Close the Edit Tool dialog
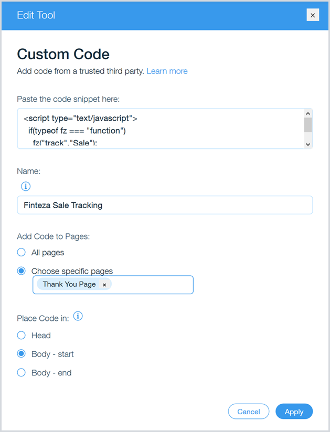Viewport: 330px width, 432px height. pos(313,15)
